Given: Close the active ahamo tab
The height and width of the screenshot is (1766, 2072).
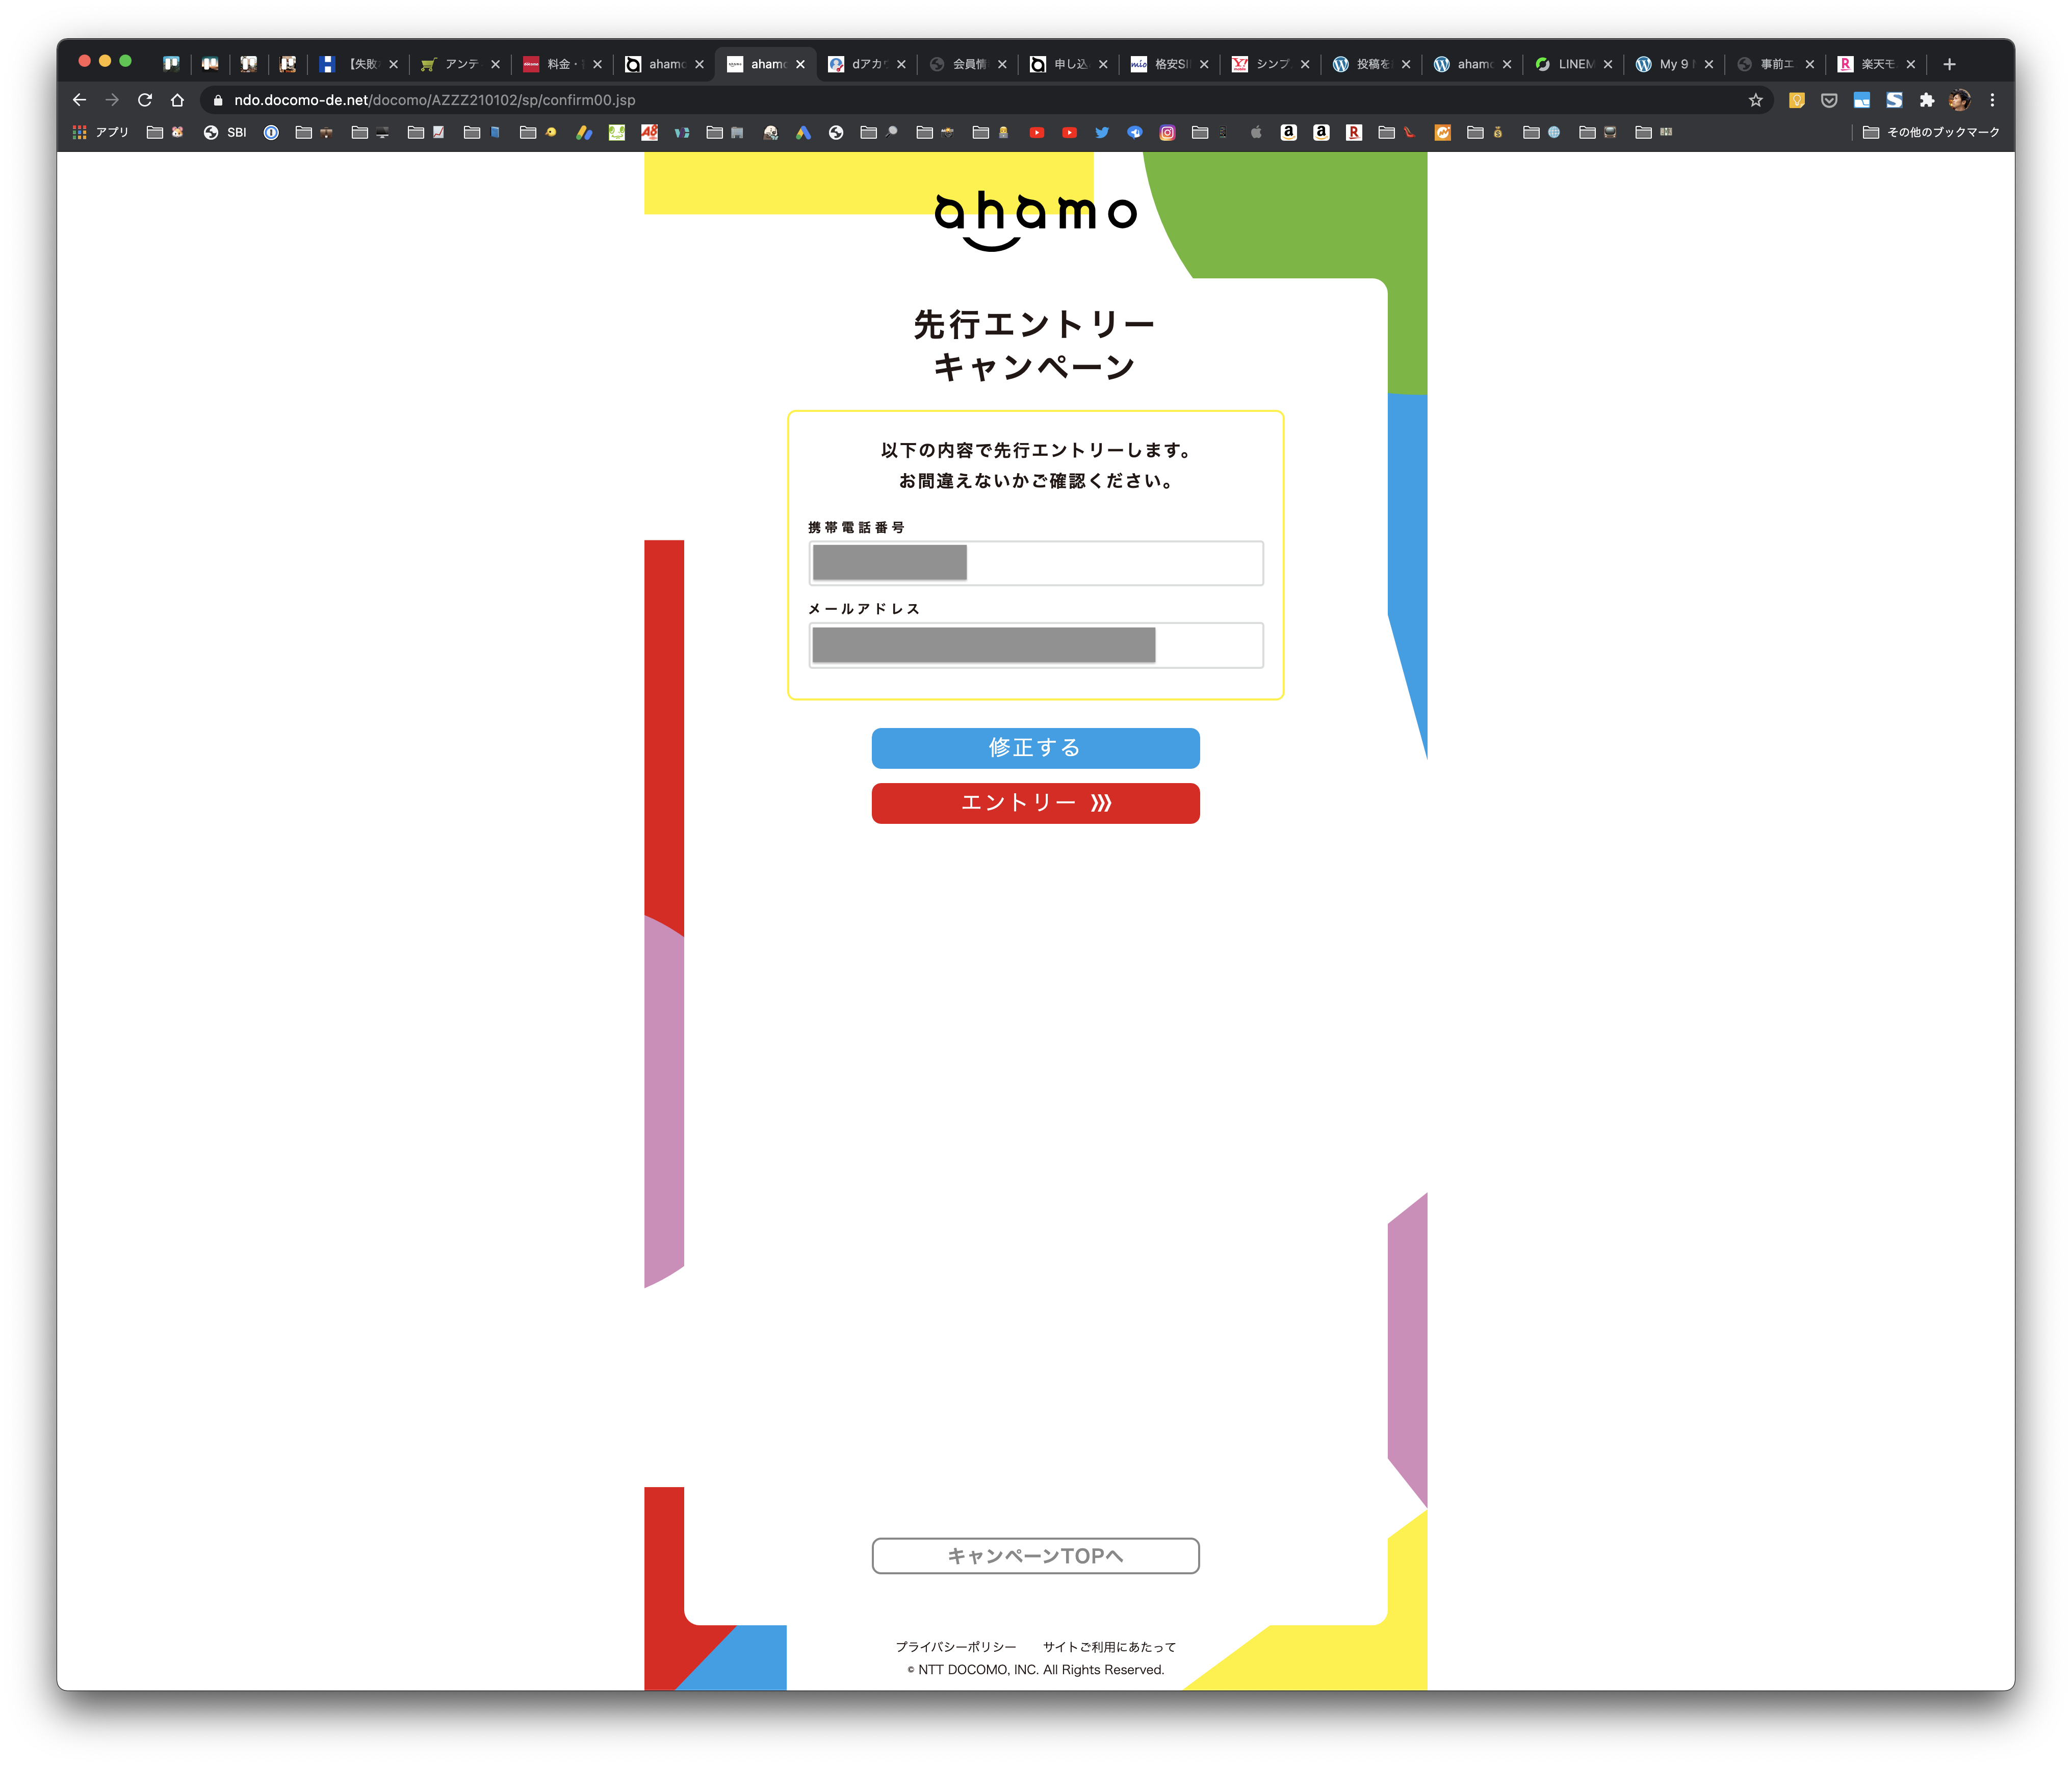Looking at the screenshot, I should click(800, 64).
